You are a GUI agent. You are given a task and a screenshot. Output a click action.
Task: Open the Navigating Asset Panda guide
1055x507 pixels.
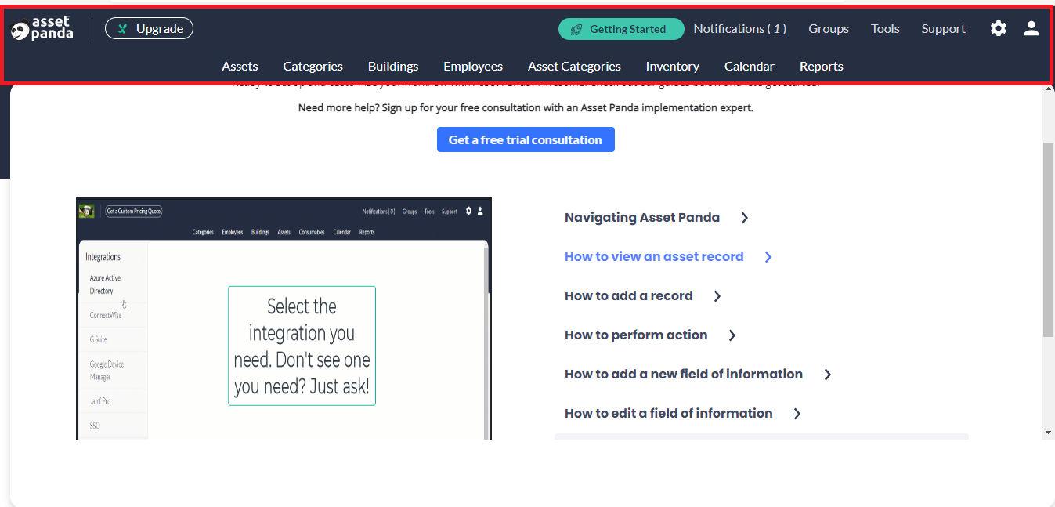pyautogui.click(x=642, y=218)
